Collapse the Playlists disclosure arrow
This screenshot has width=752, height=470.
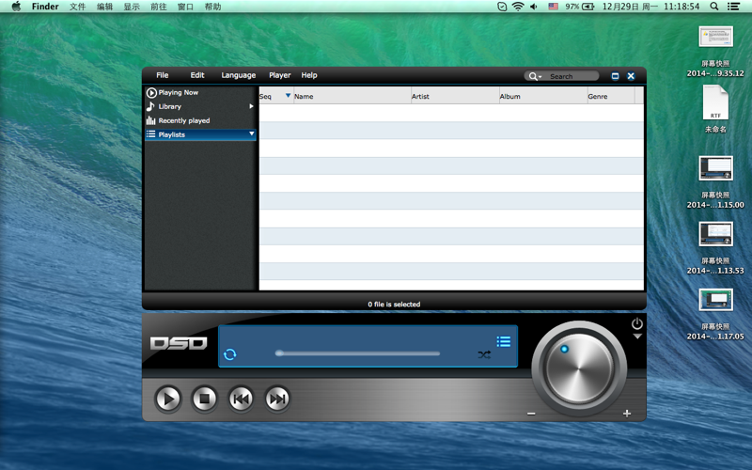click(251, 133)
